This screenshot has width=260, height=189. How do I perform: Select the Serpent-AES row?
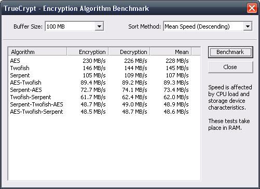click(99, 90)
